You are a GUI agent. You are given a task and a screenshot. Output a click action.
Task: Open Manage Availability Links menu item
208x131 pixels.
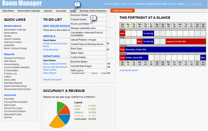coord(83,28)
